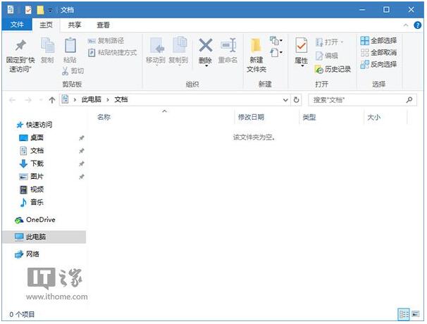The width and height of the screenshot is (427, 324).
Task: Open History (历史记录)
Action: [x=333, y=69]
